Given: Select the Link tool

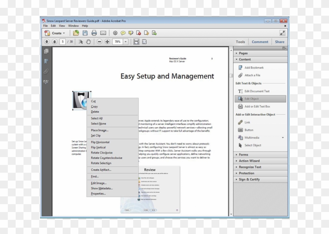Looking at the screenshot, I should tap(244, 122).
